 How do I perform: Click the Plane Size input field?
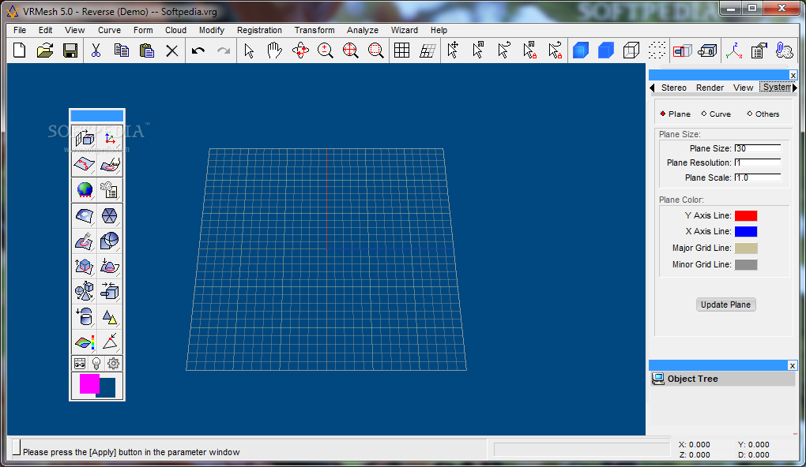point(758,148)
